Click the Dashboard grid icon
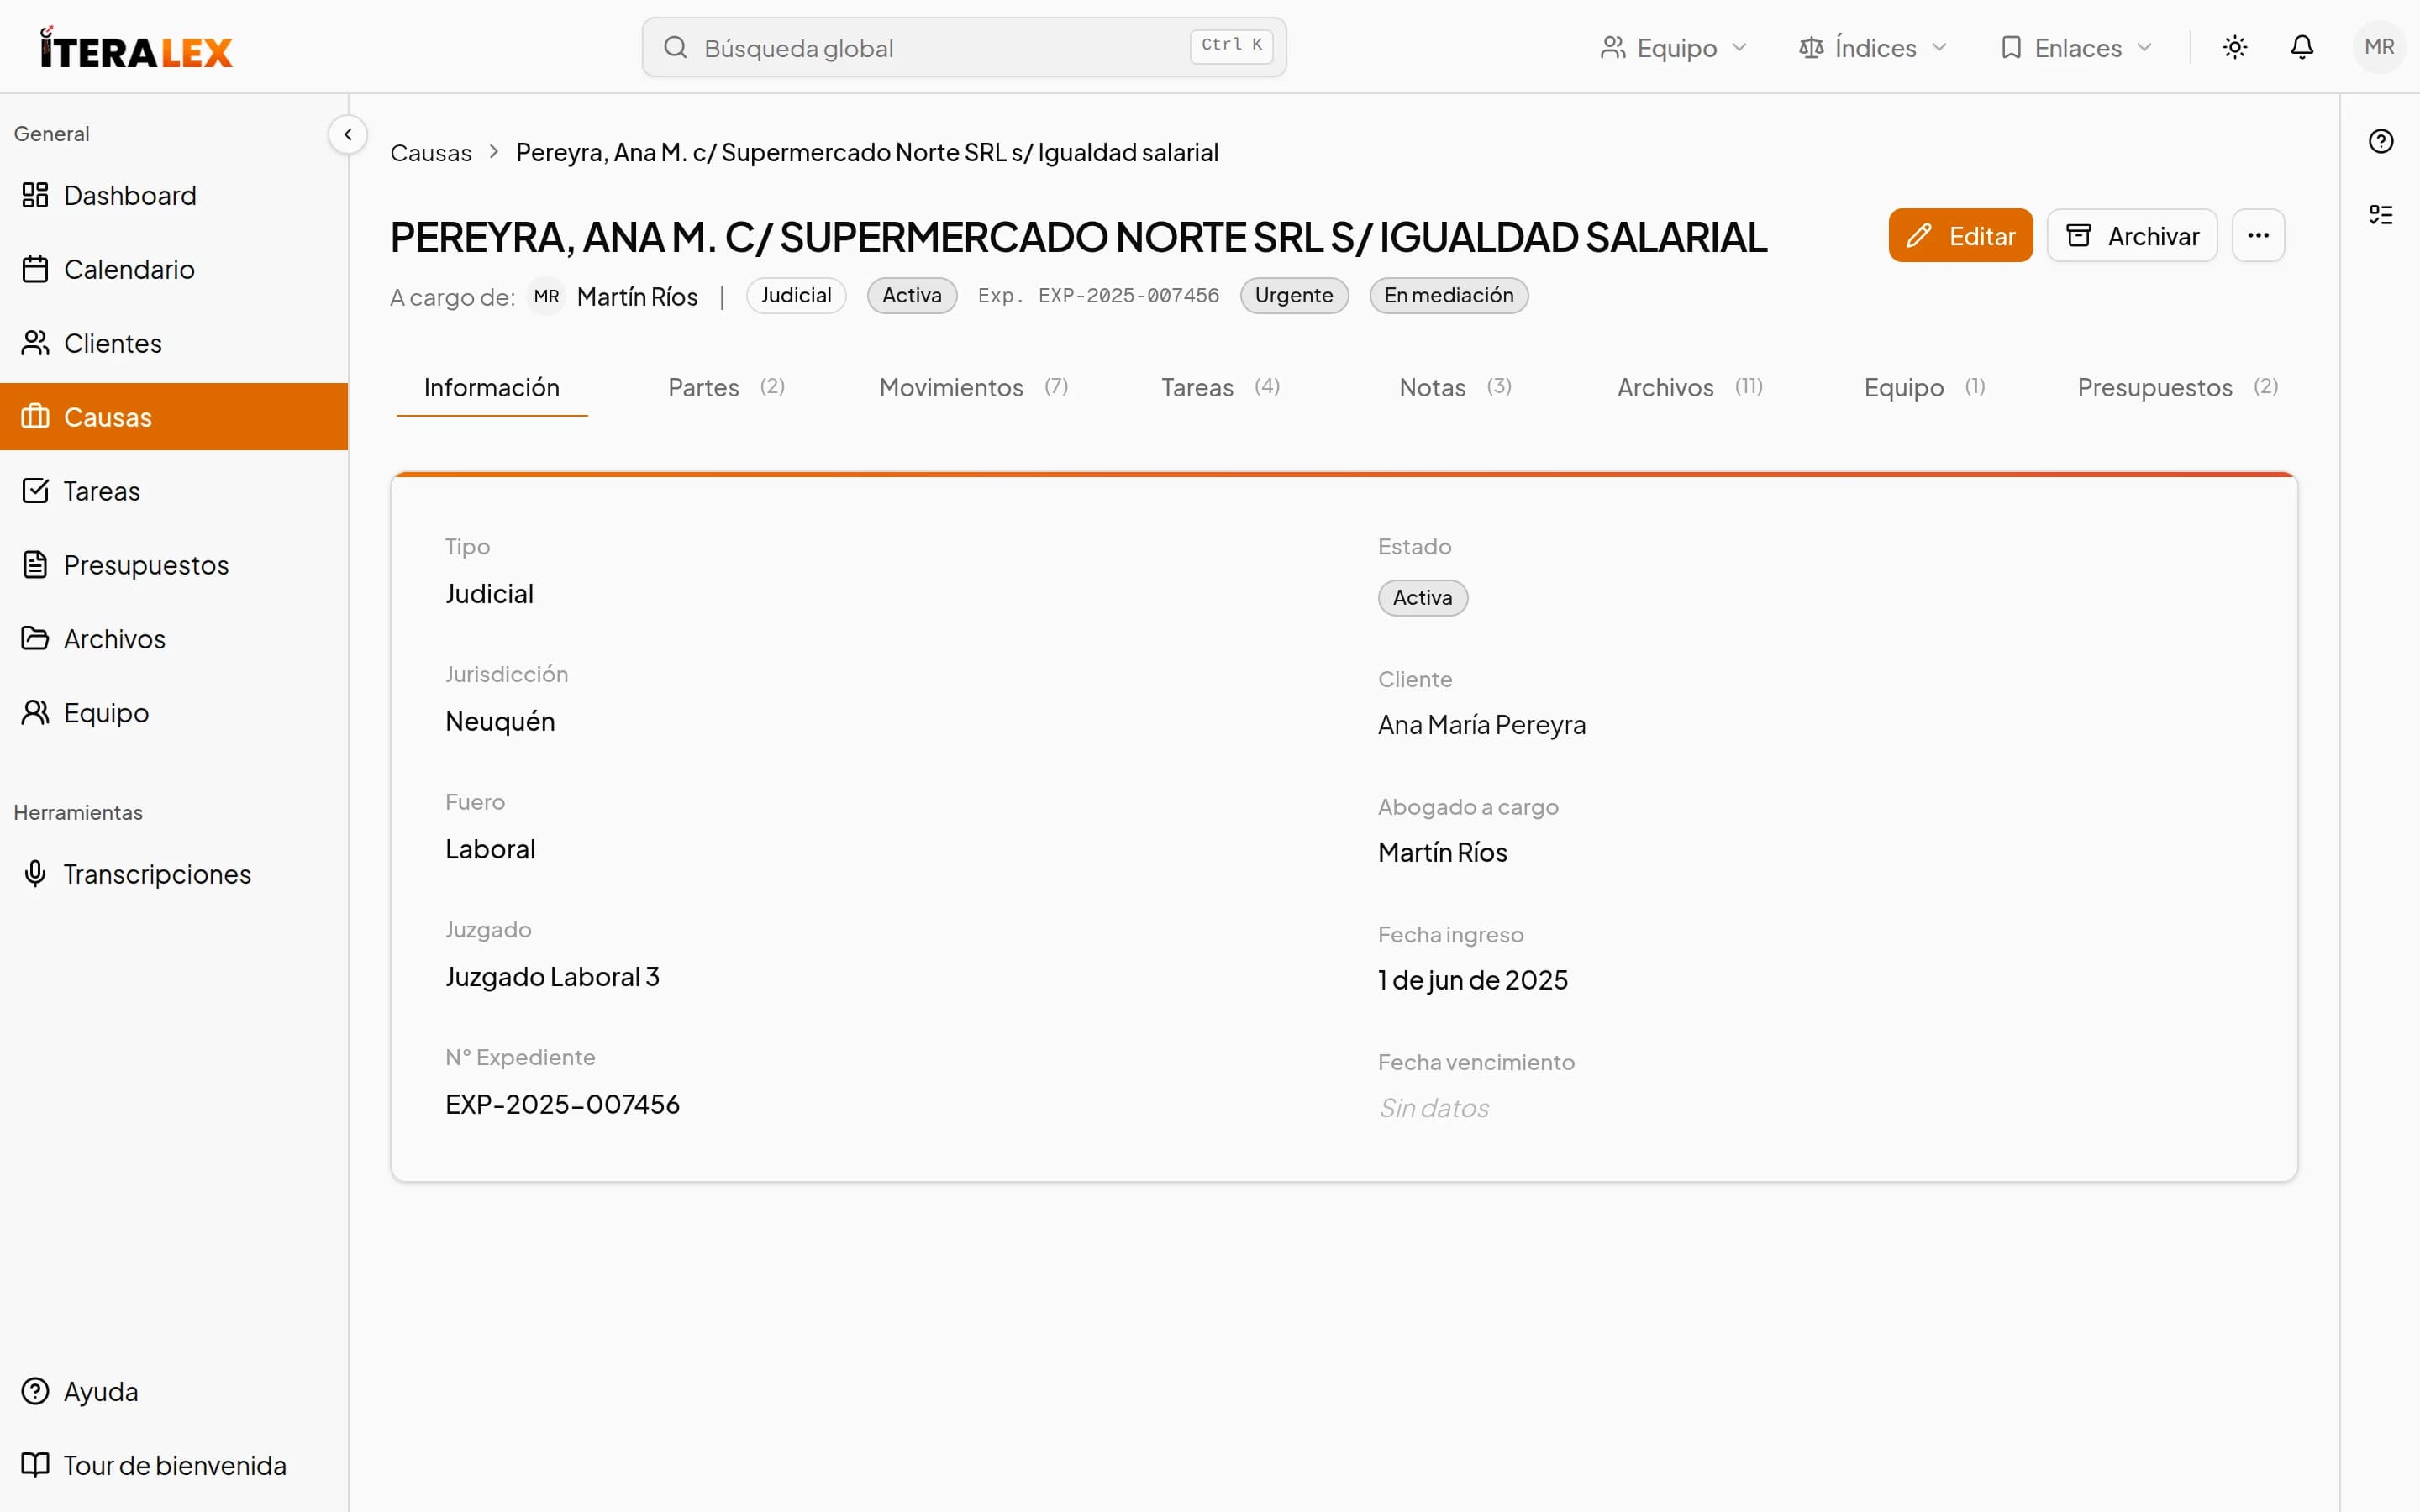This screenshot has height=1512, width=2420. tap(35, 195)
